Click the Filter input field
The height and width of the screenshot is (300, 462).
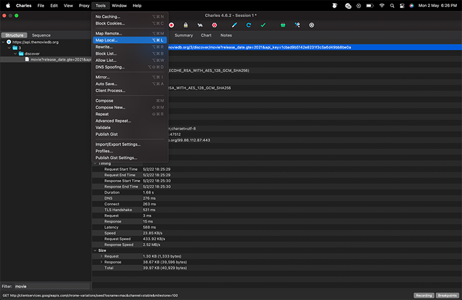tap(51, 286)
